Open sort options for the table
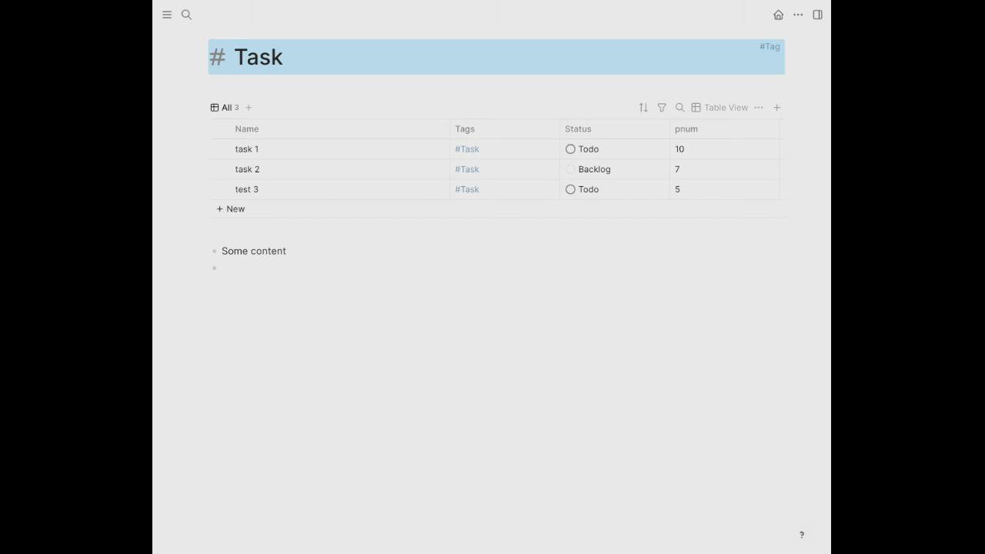Viewport: 985px width, 554px height. point(643,108)
